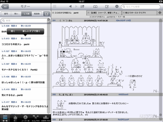Tap poster ID iQkcUG/IP レス4回
Viewport: 163px width, 122px height.
click(123, 21)
